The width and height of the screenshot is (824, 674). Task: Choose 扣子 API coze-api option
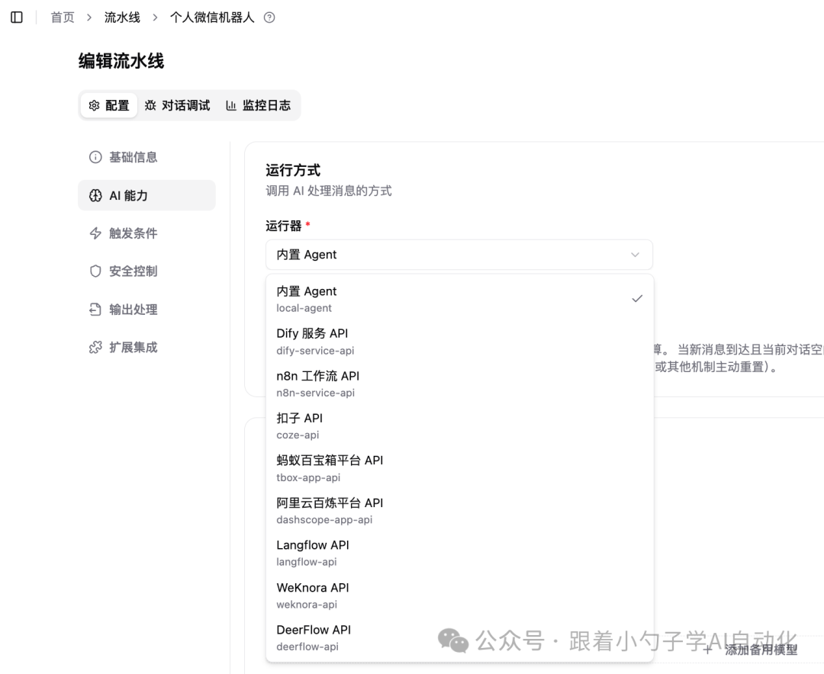coord(460,426)
